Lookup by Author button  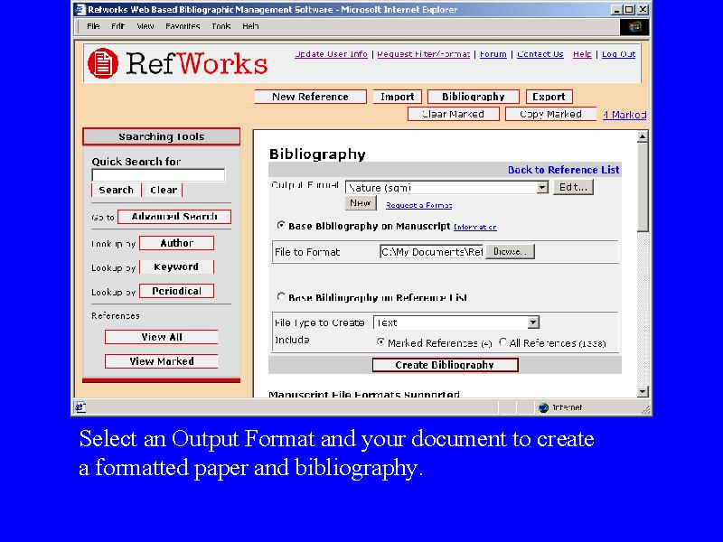tap(176, 243)
